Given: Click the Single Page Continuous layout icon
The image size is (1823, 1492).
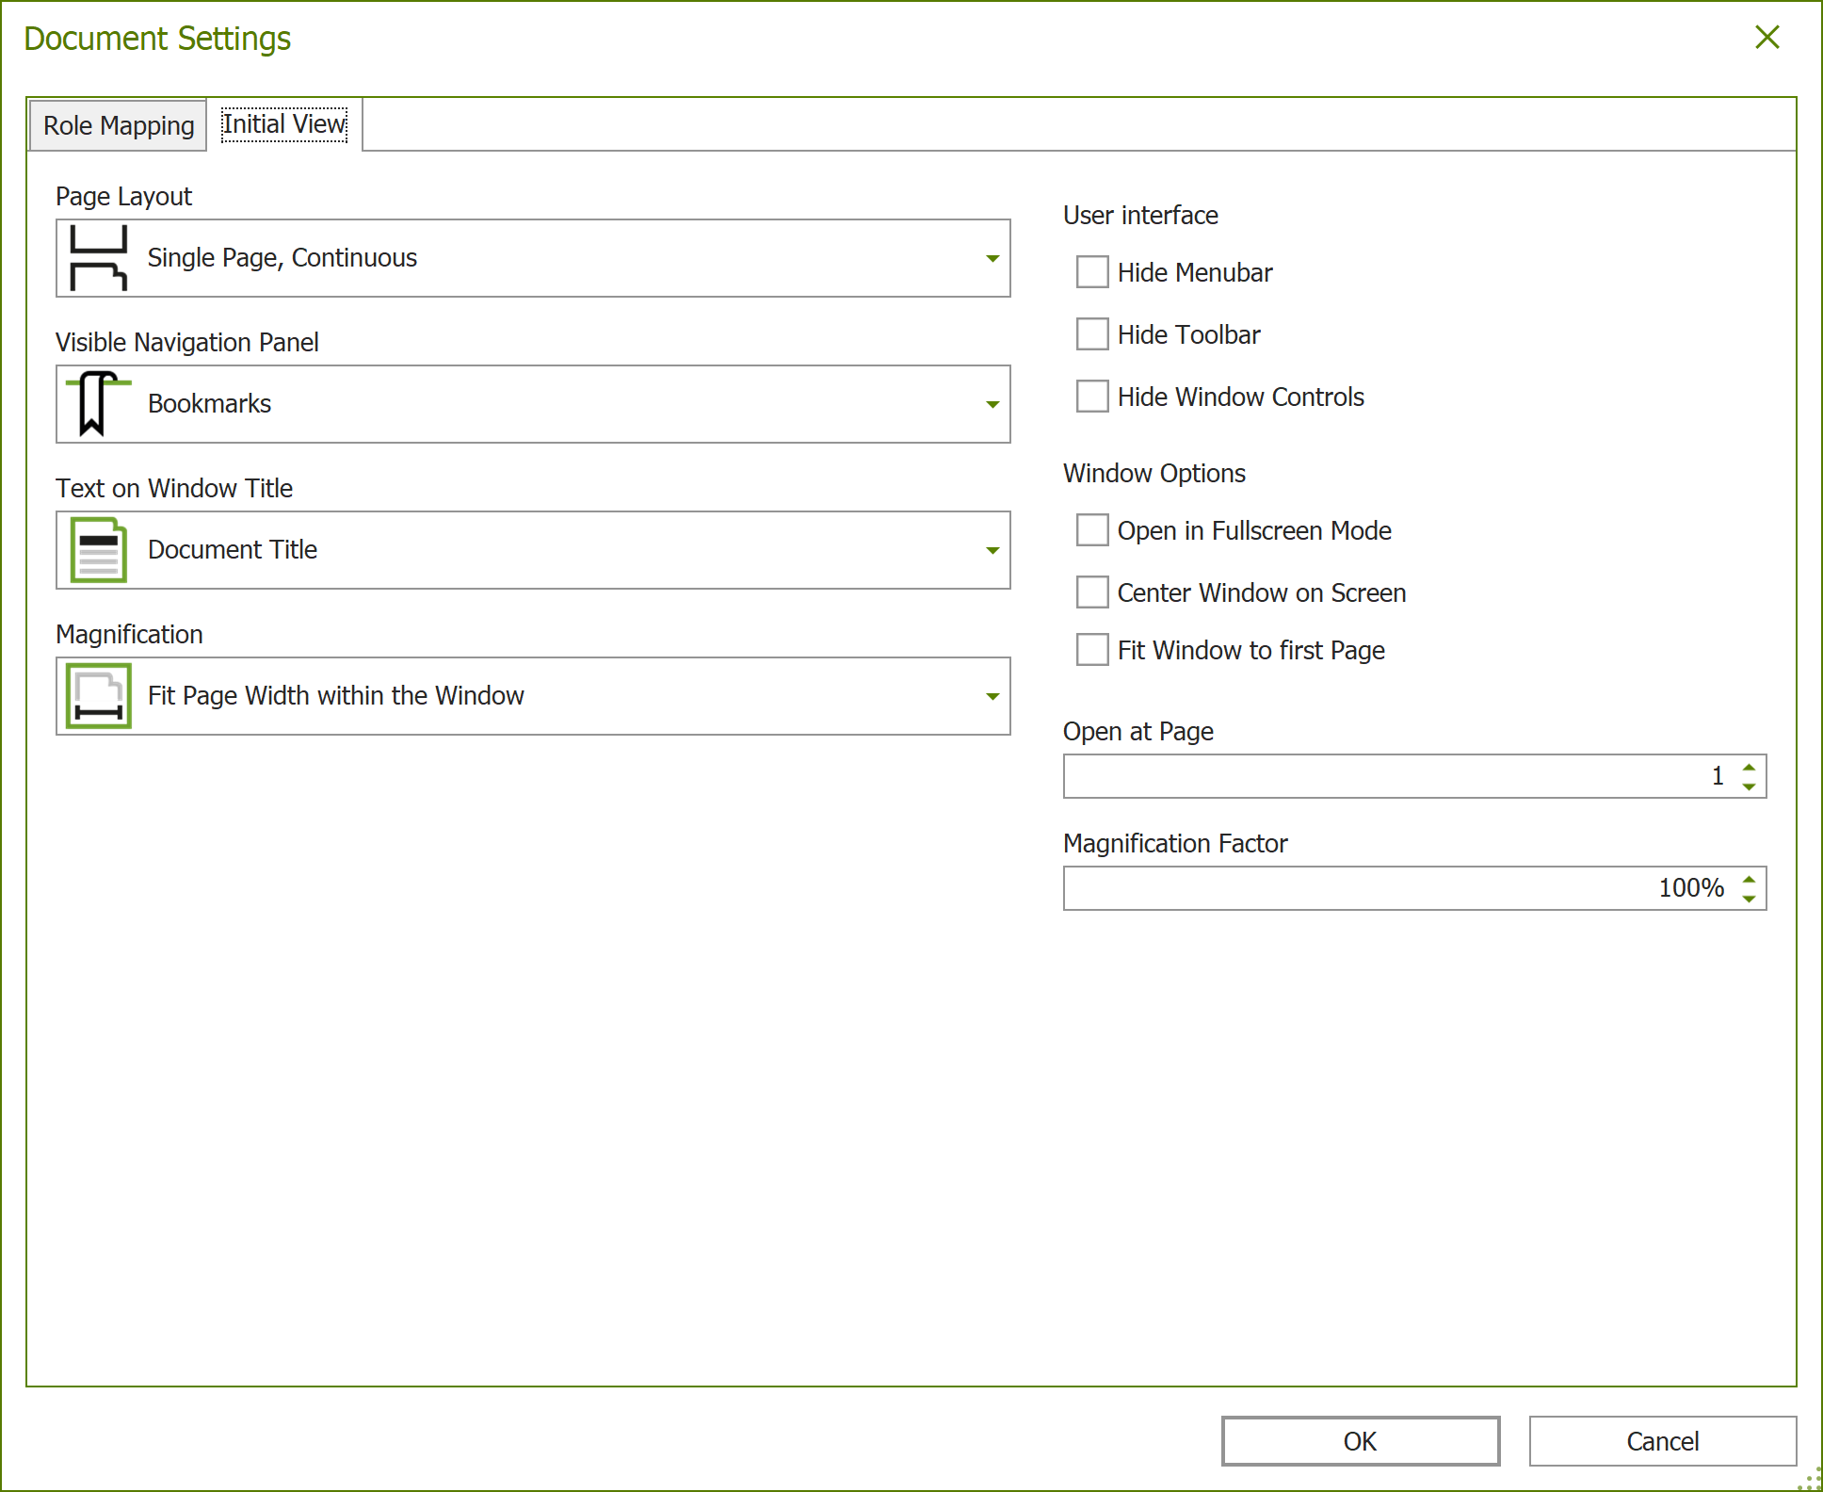Looking at the screenshot, I should point(97,257).
